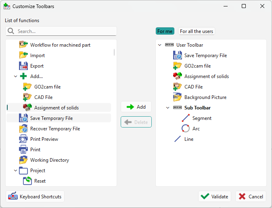
Task: Click the Working Directory folder icon
Action: coord(23,160)
